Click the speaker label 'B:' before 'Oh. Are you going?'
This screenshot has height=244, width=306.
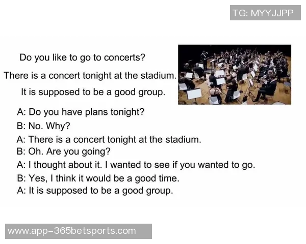tap(21, 151)
